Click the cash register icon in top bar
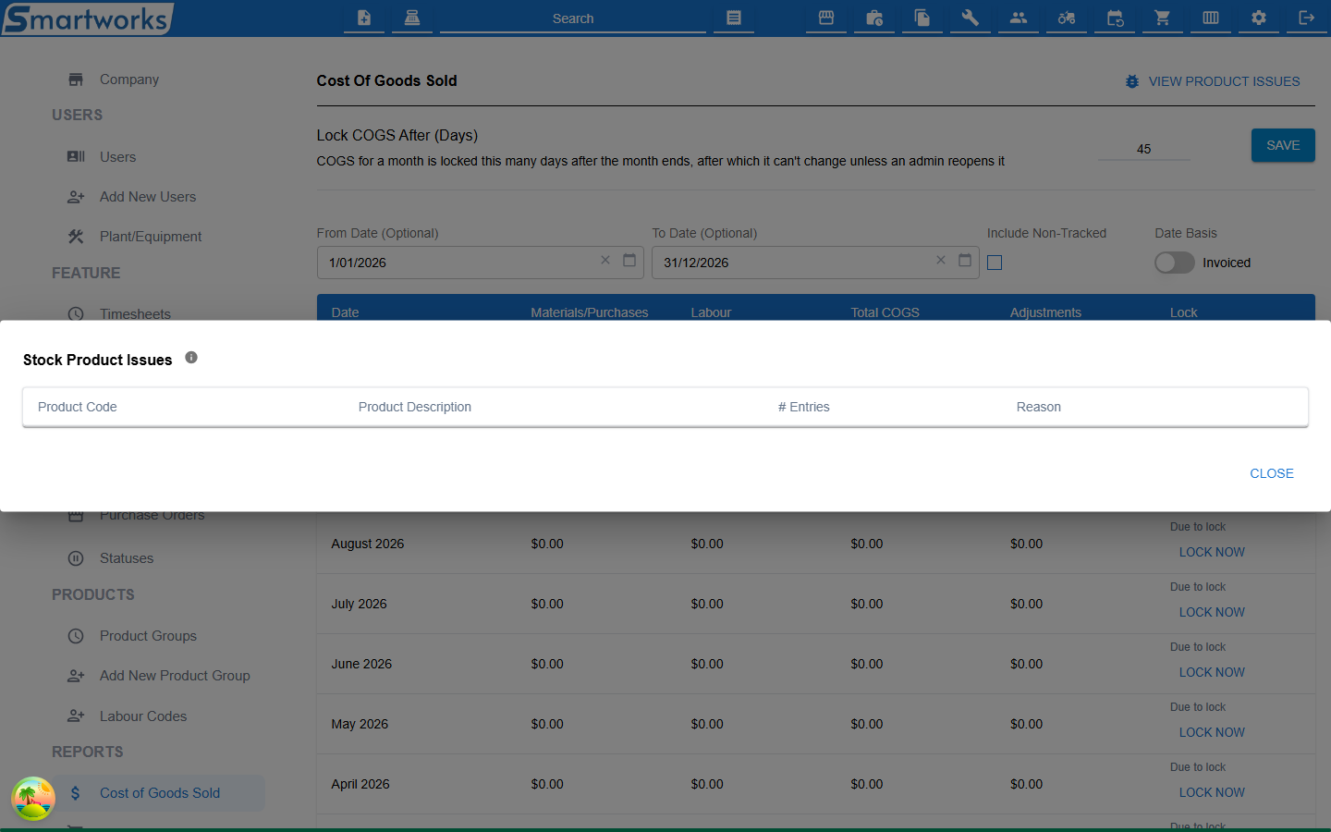The width and height of the screenshot is (1331, 832). coord(412,18)
